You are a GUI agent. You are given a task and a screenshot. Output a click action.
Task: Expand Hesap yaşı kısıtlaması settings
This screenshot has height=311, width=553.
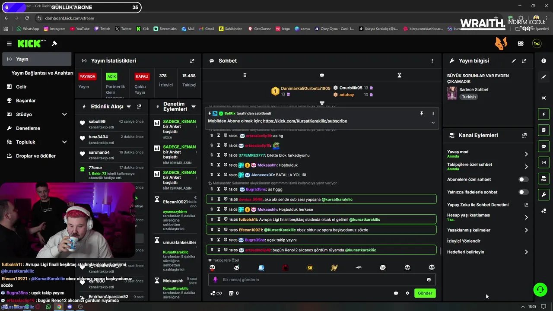(x=526, y=217)
